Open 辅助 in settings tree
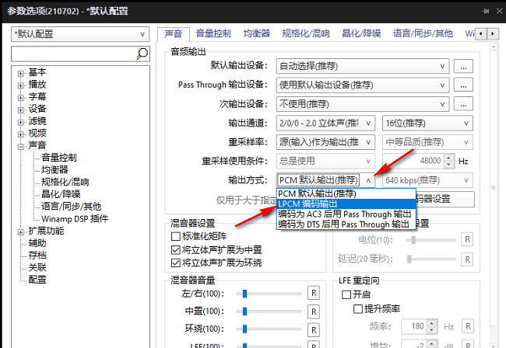This screenshot has height=348, width=506. click(37, 243)
